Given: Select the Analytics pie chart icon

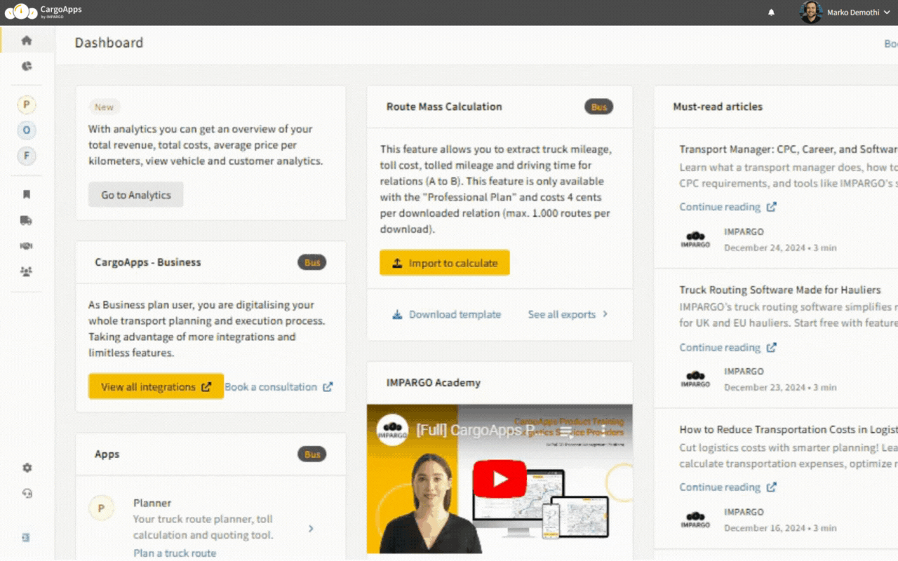Looking at the screenshot, I should point(27,65).
